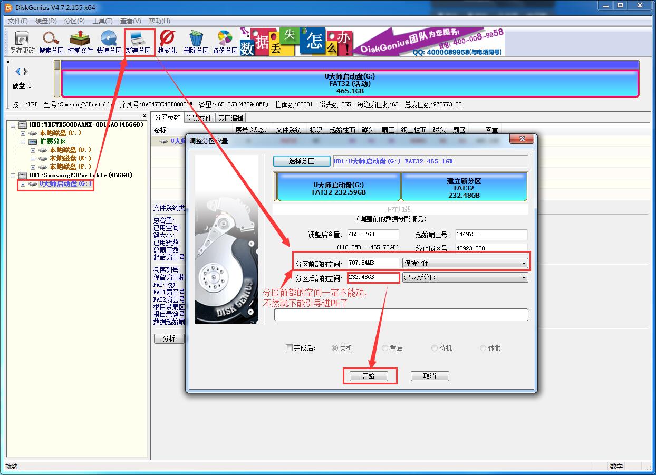Collapse the HD0 disk node
This screenshot has width=656, height=475.
(x=13, y=125)
